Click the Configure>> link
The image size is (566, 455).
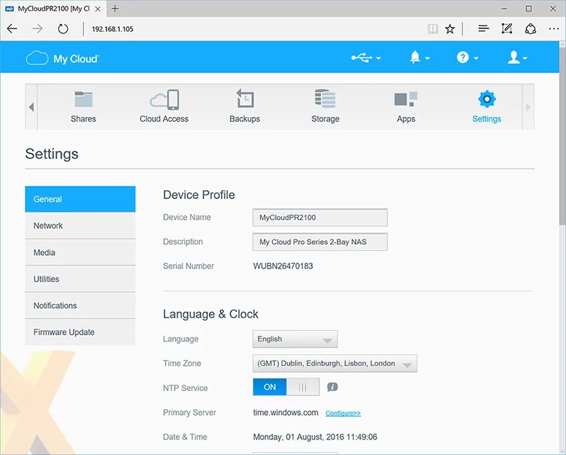(343, 413)
